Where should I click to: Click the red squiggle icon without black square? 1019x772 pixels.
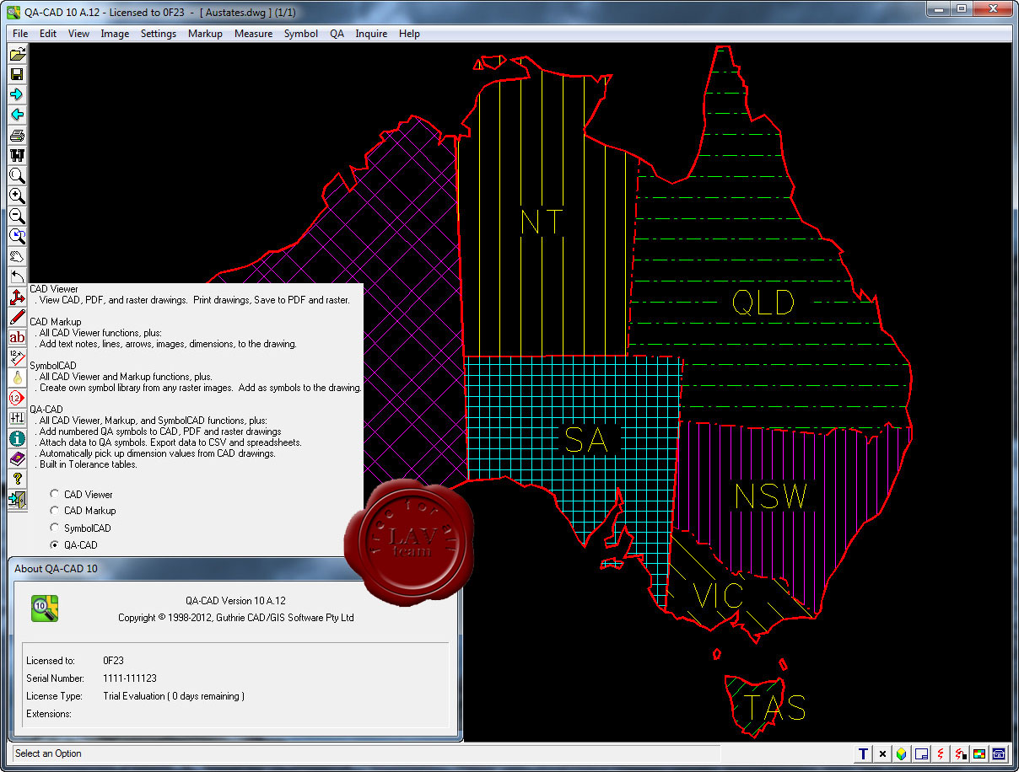pyautogui.click(x=941, y=753)
